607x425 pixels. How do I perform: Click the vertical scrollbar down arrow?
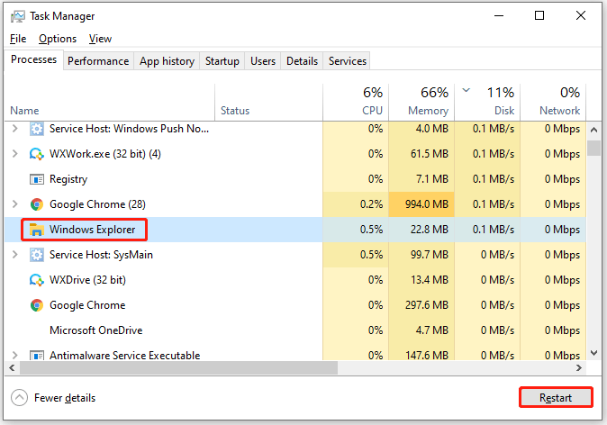[x=593, y=353]
